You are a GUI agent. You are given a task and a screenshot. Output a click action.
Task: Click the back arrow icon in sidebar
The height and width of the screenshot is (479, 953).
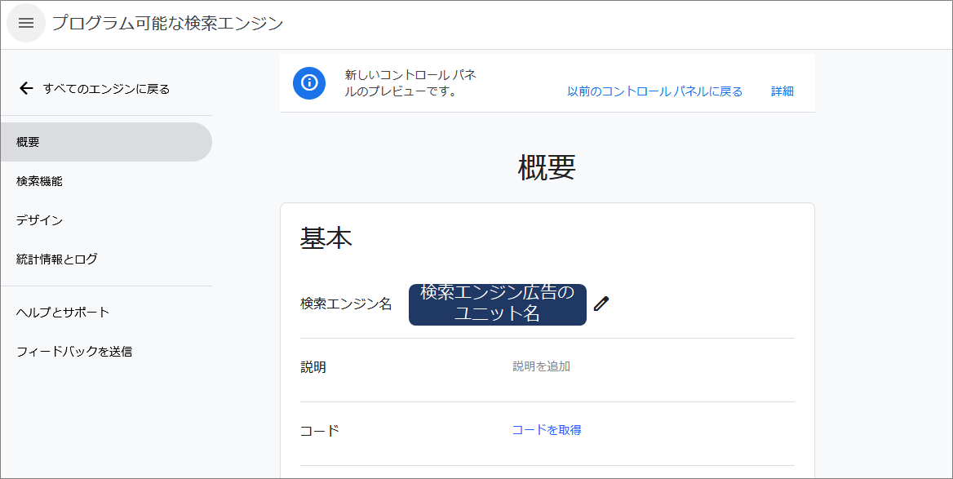26,89
